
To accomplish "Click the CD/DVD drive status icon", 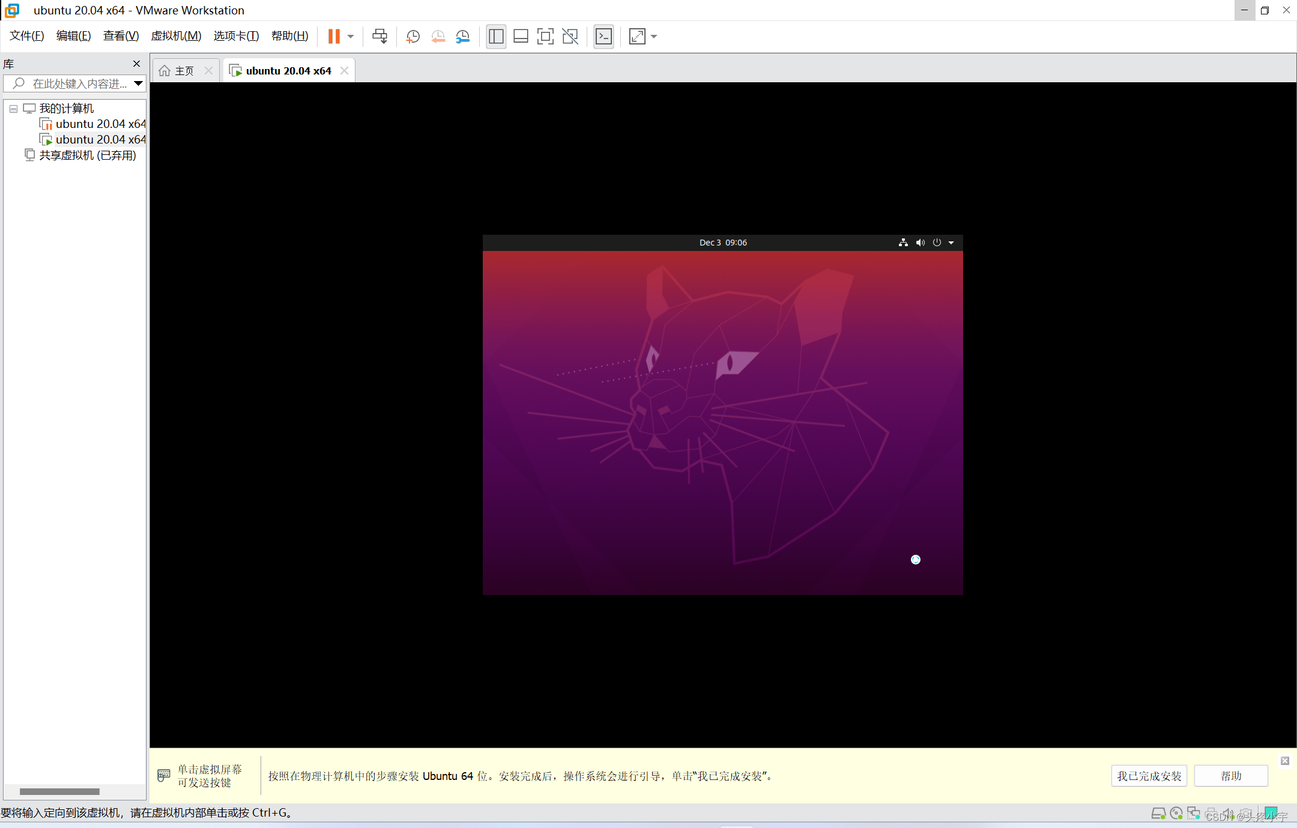I will (x=1176, y=814).
